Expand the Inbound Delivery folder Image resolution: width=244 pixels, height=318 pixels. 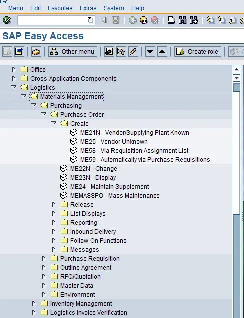(x=54, y=231)
